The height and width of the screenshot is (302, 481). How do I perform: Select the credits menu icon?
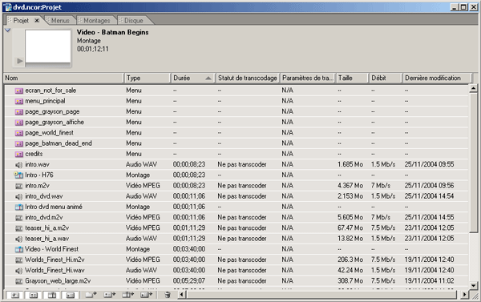pos(19,155)
